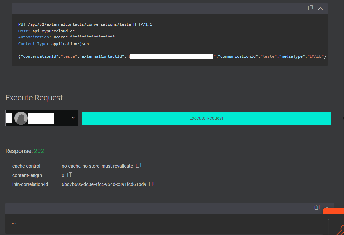344x235 pixels.
Task: Click the Content-Type application/json line
Action: (53, 44)
